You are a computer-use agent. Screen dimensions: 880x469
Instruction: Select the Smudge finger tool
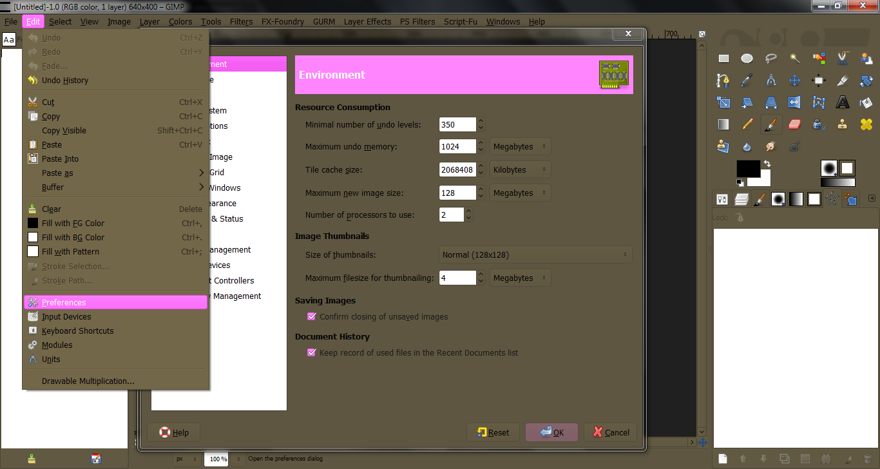(x=770, y=146)
